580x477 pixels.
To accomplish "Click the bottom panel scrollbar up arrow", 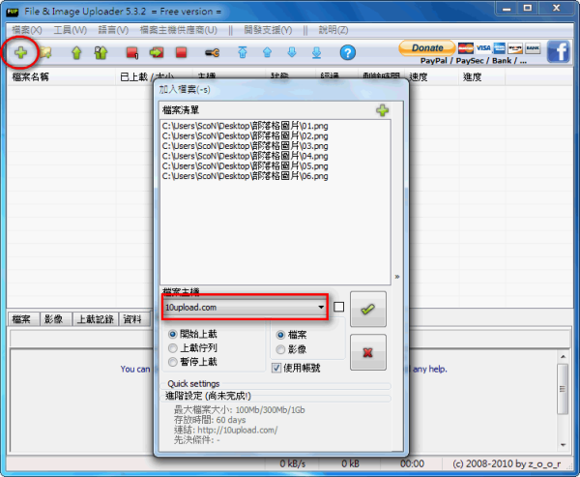I will [x=563, y=356].
